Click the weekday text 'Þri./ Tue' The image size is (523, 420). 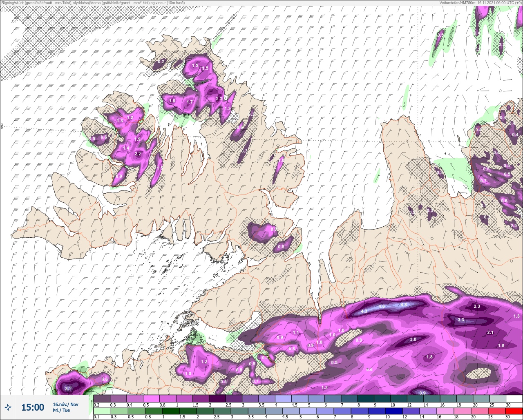(x=61, y=411)
